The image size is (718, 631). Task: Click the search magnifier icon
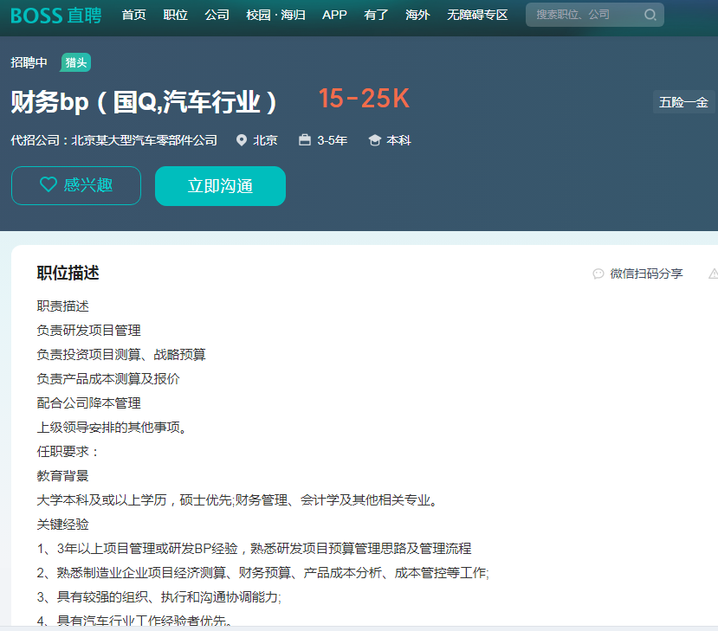650,15
